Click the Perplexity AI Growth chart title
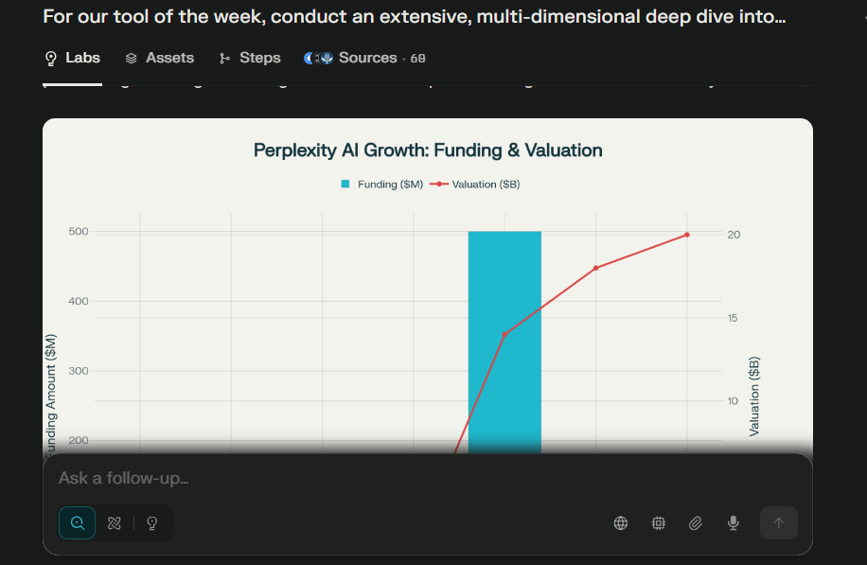The image size is (867, 565). pos(428,150)
